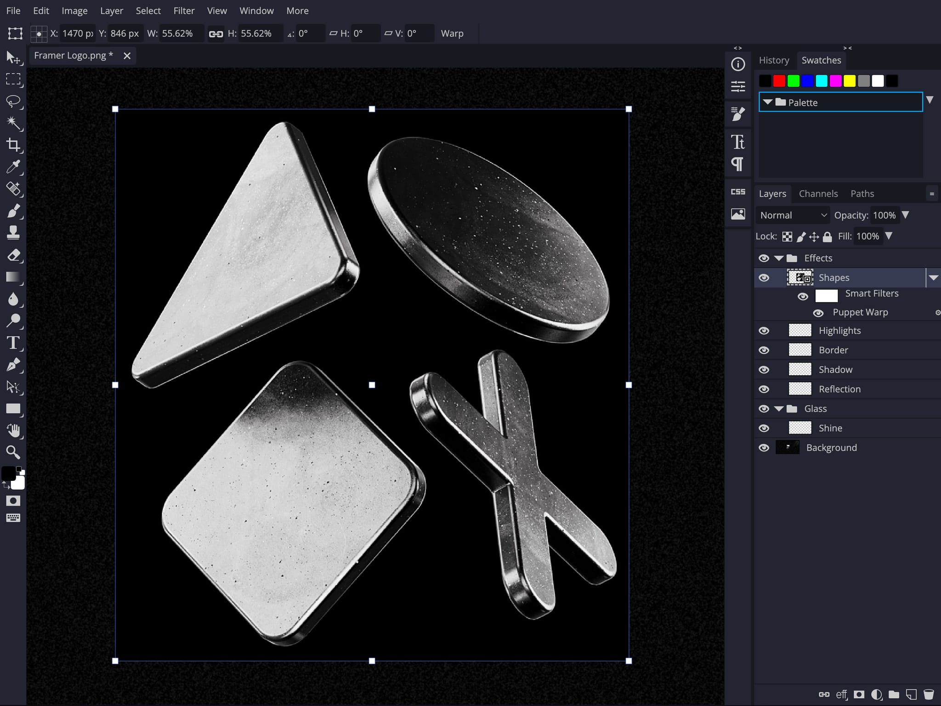Toggle visibility of Puppet Warp filter
This screenshot has height=706, width=941.
click(x=818, y=313)
